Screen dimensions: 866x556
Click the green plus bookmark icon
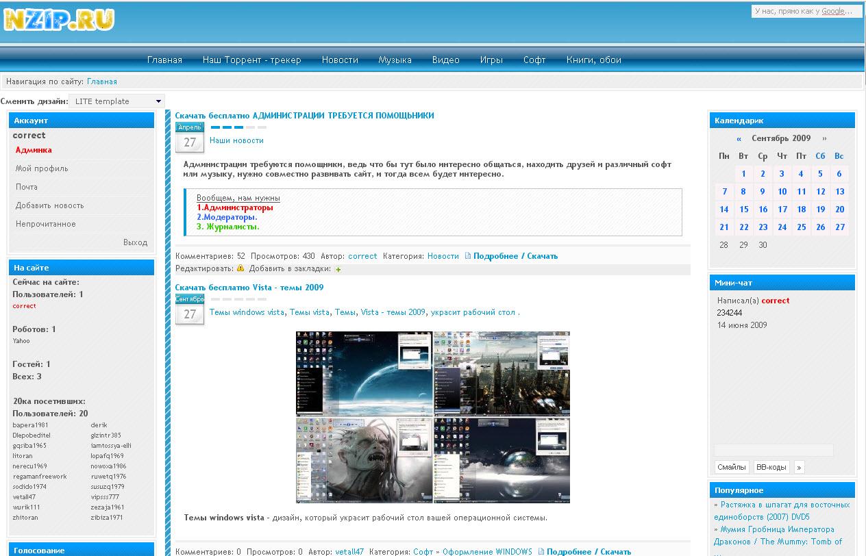pyautogui.click(x=338, y=269)
